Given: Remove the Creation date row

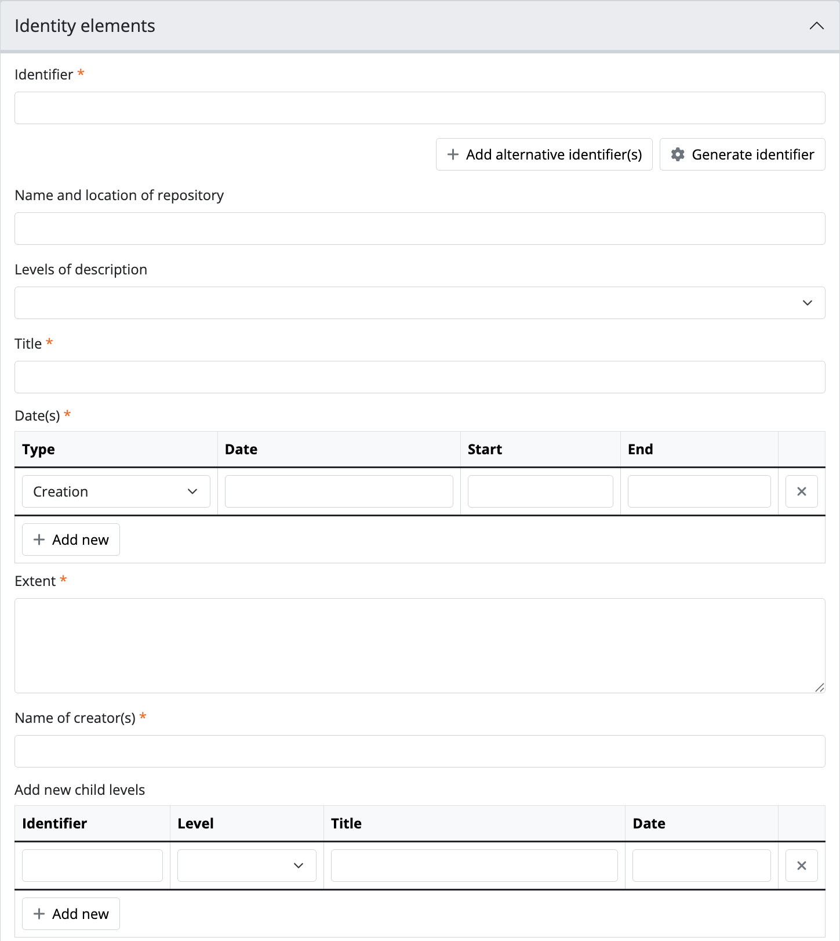Looking at the screenshot, I should [802, 491].
